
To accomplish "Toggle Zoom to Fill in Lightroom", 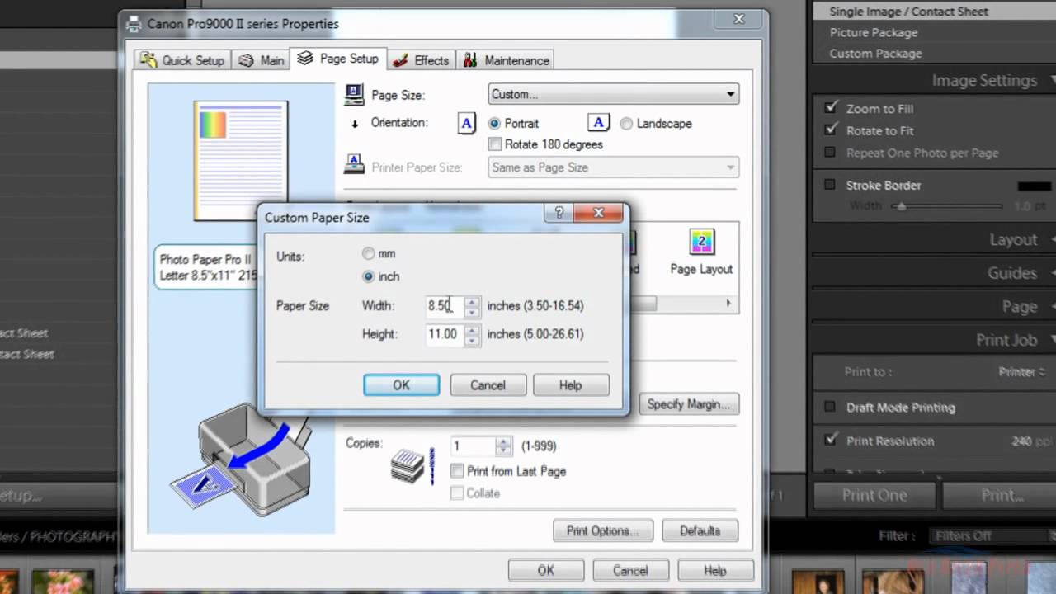I will click(831, 108).
